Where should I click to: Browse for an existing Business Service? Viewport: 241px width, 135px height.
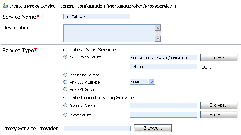tap(219, 105)
